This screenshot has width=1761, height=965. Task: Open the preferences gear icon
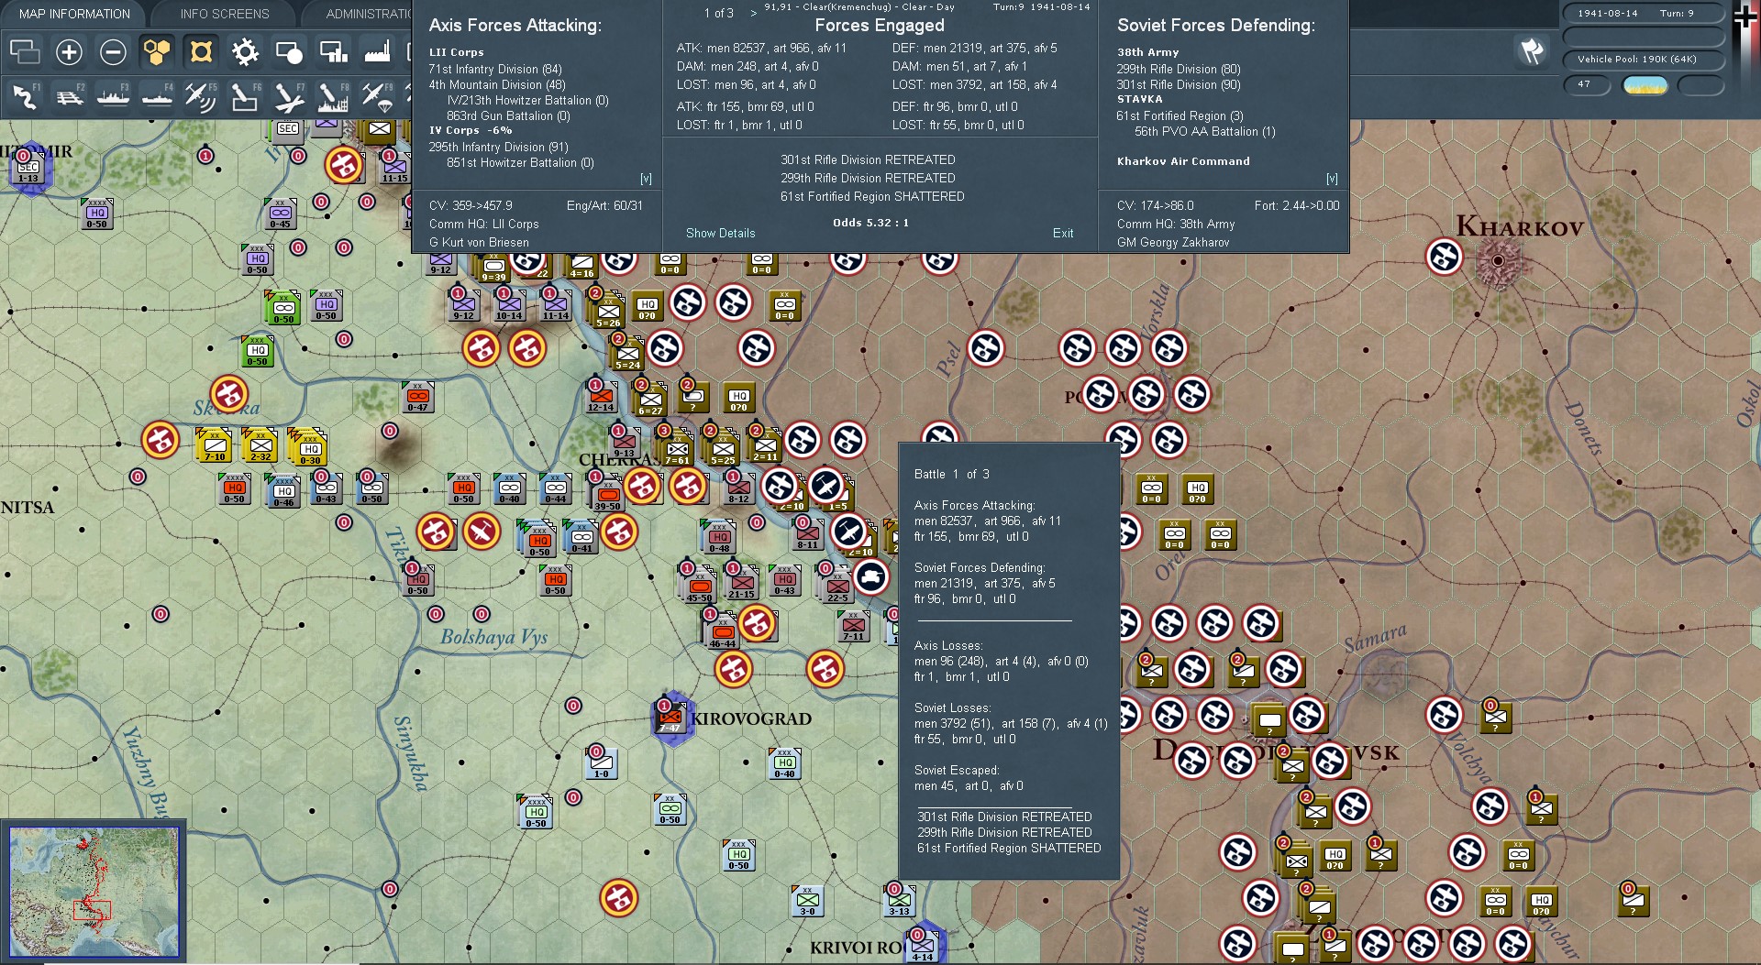[245, 52]
